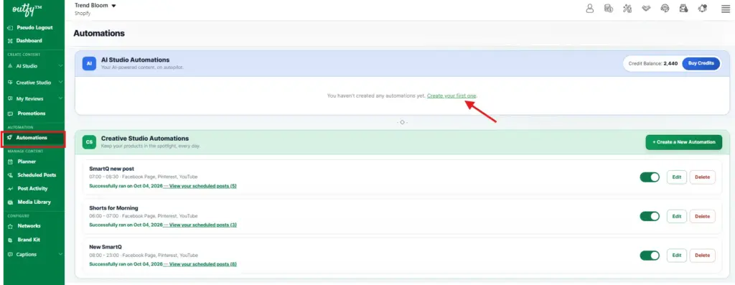Click the AI Studio sidebar icon
The width and height of the screenshot is (735, 285).
coord(10,66)
